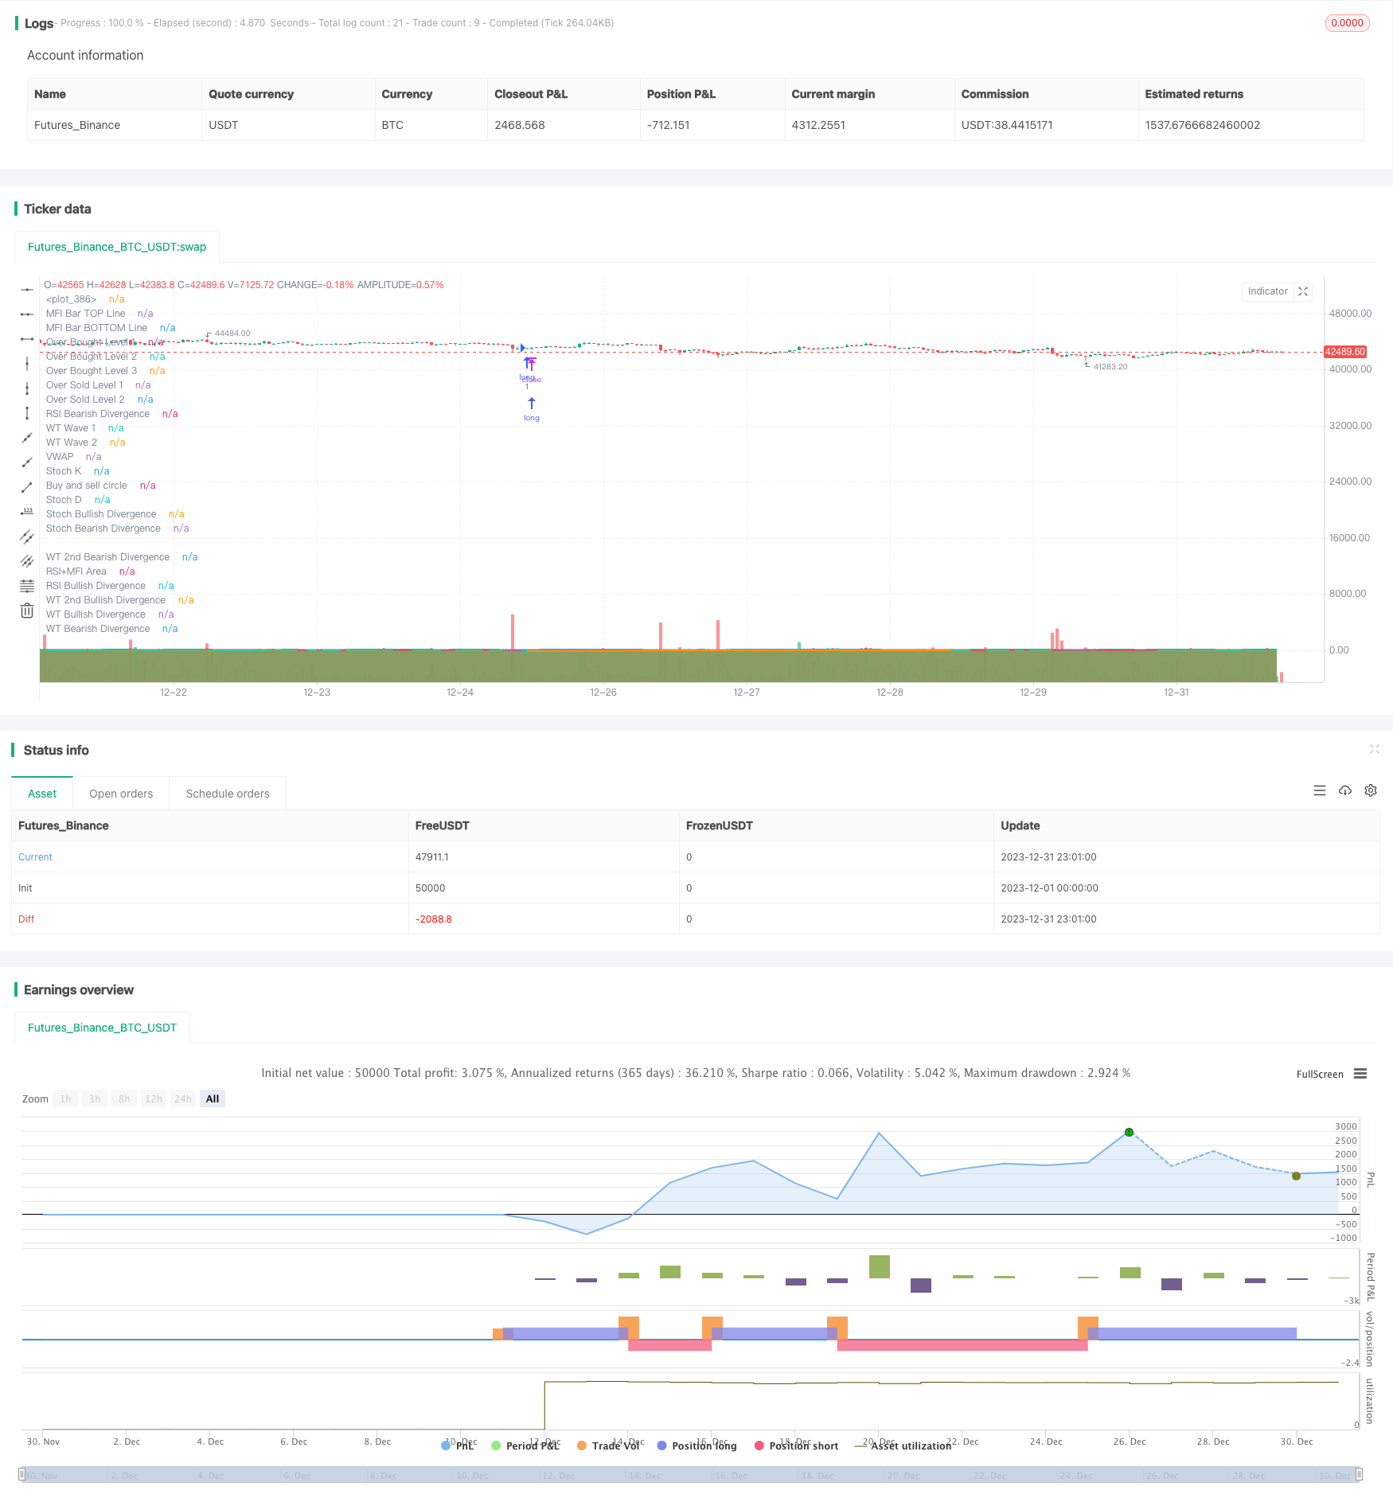Image resolution: width=1393 pixels, height=1506 pixels.
Task: Choose the parallel channel lines drawing tool
Action: point(27,561)
